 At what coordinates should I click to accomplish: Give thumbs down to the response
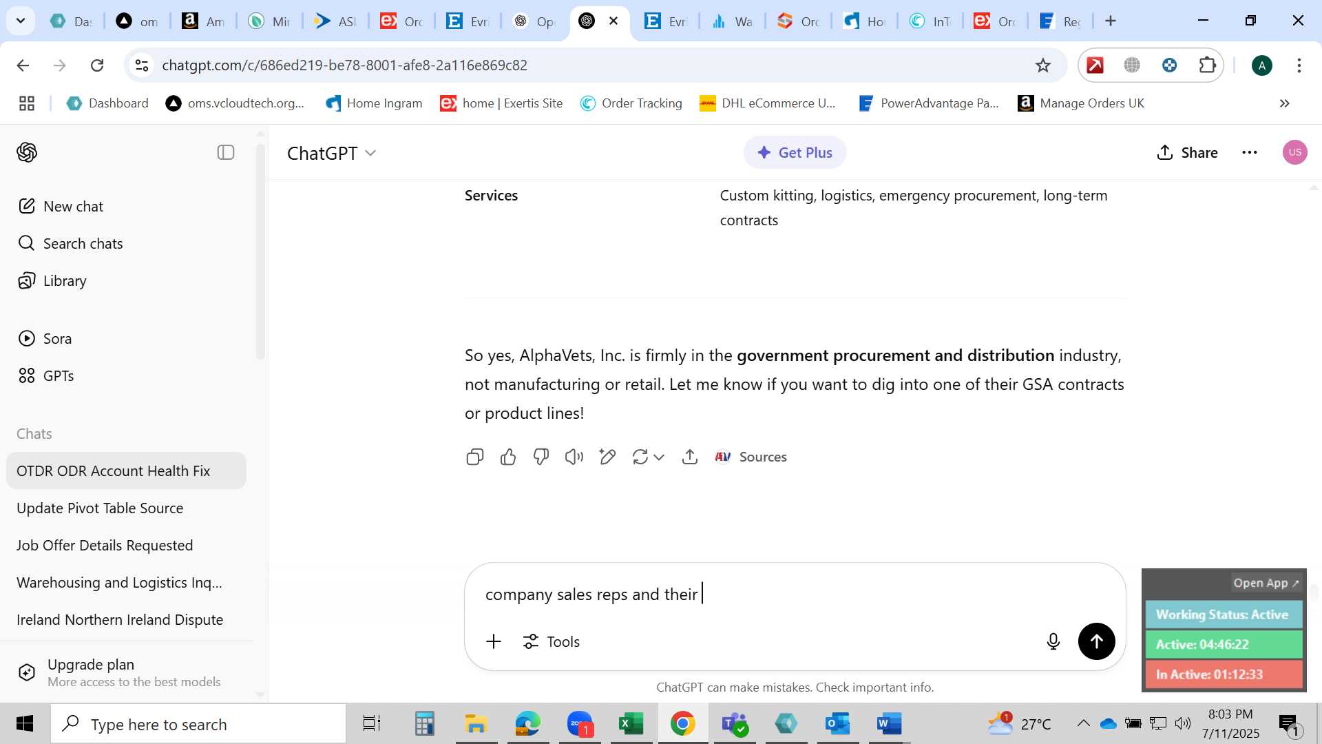pyautogui.click(x=541, y=457)
